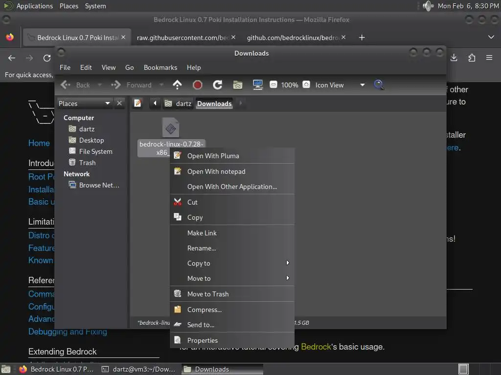Viewport: 501px width, 375px height.
Task: Switch to the dartz@vm3 terminal taskbar item
Action: [x=139, y=369]
